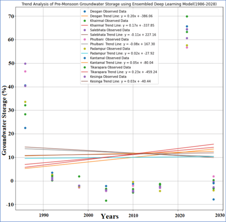The height and width of the screenshot is (222, 226).
Task: Click the blue data point near 22 percent in 1986
Action: point(25,128)
